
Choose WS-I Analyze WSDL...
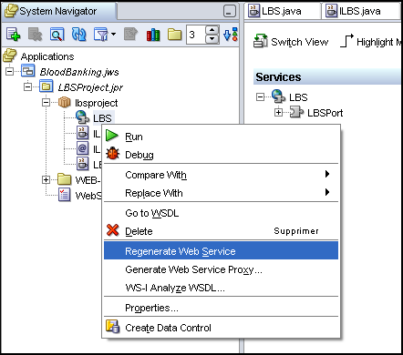pos(221,288)
